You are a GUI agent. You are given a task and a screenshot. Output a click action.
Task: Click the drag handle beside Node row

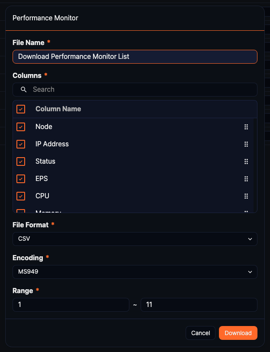pos(246,127)
